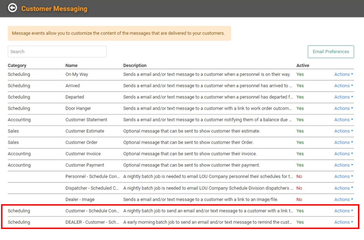Click the description of Customer Order
364x240 pixels.
click(x=188, y=142)
